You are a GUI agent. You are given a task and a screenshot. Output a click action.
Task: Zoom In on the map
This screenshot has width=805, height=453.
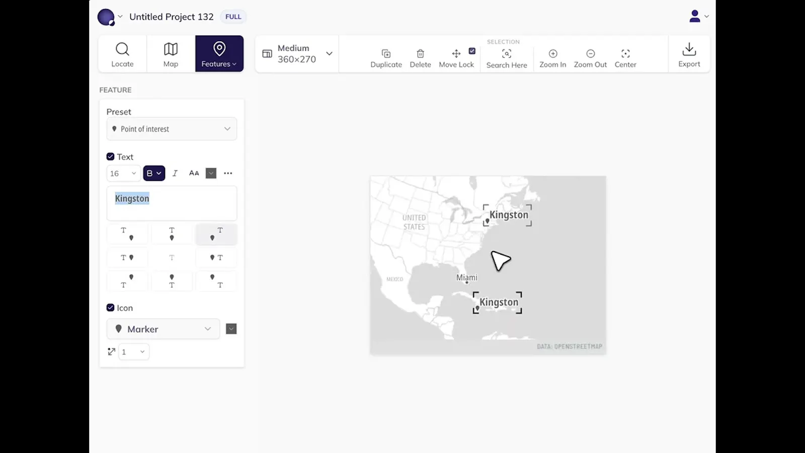pyautogui.click(x=552, y=58)
